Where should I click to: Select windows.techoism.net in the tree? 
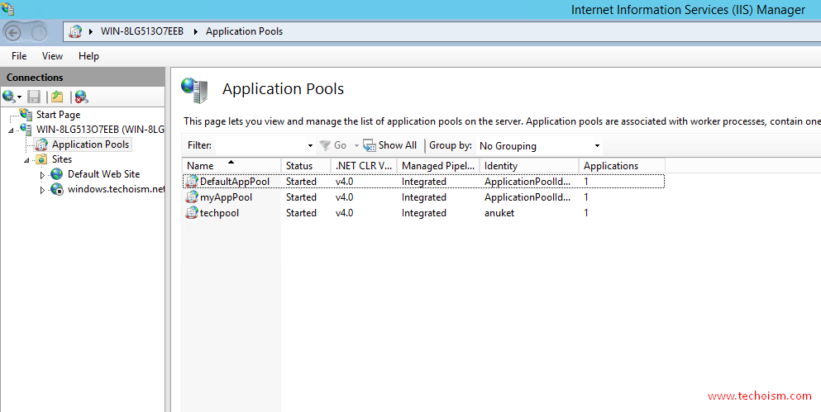(116, 189)
